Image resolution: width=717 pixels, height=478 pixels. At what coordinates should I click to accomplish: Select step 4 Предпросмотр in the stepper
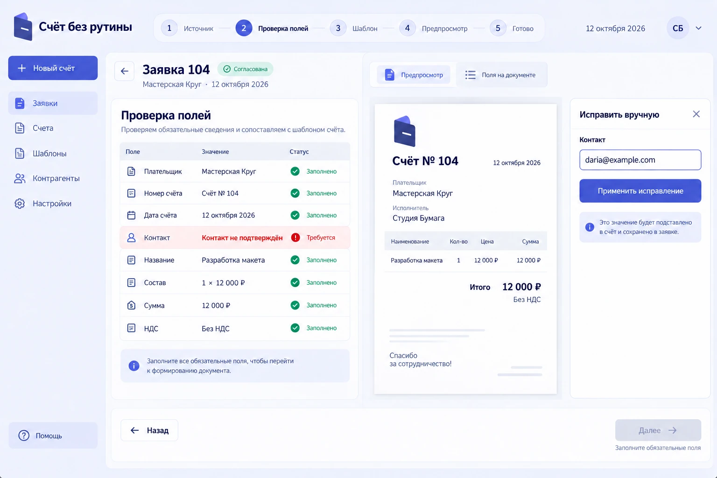coord(434,28)
